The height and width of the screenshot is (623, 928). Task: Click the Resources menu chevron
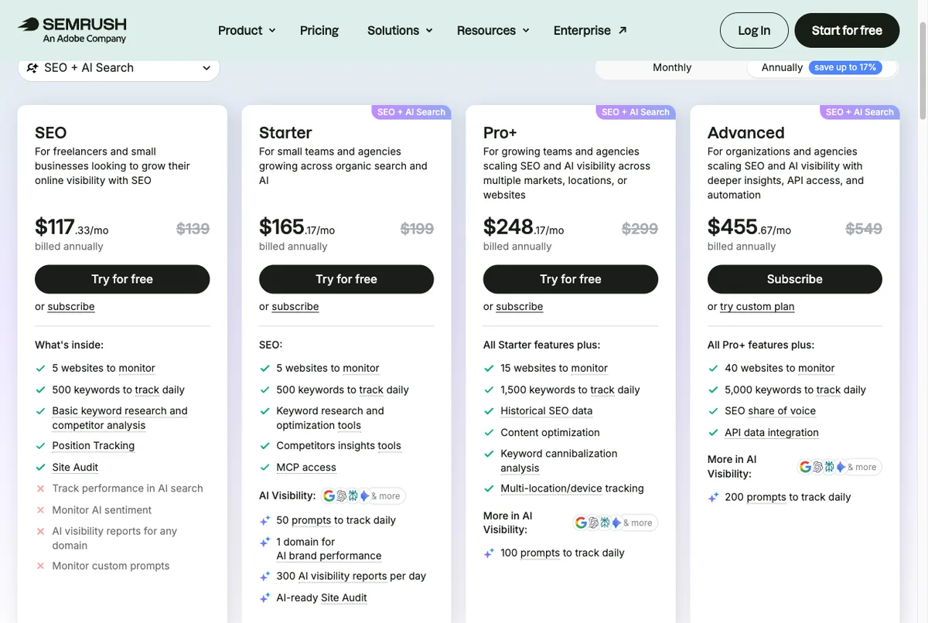526,31
